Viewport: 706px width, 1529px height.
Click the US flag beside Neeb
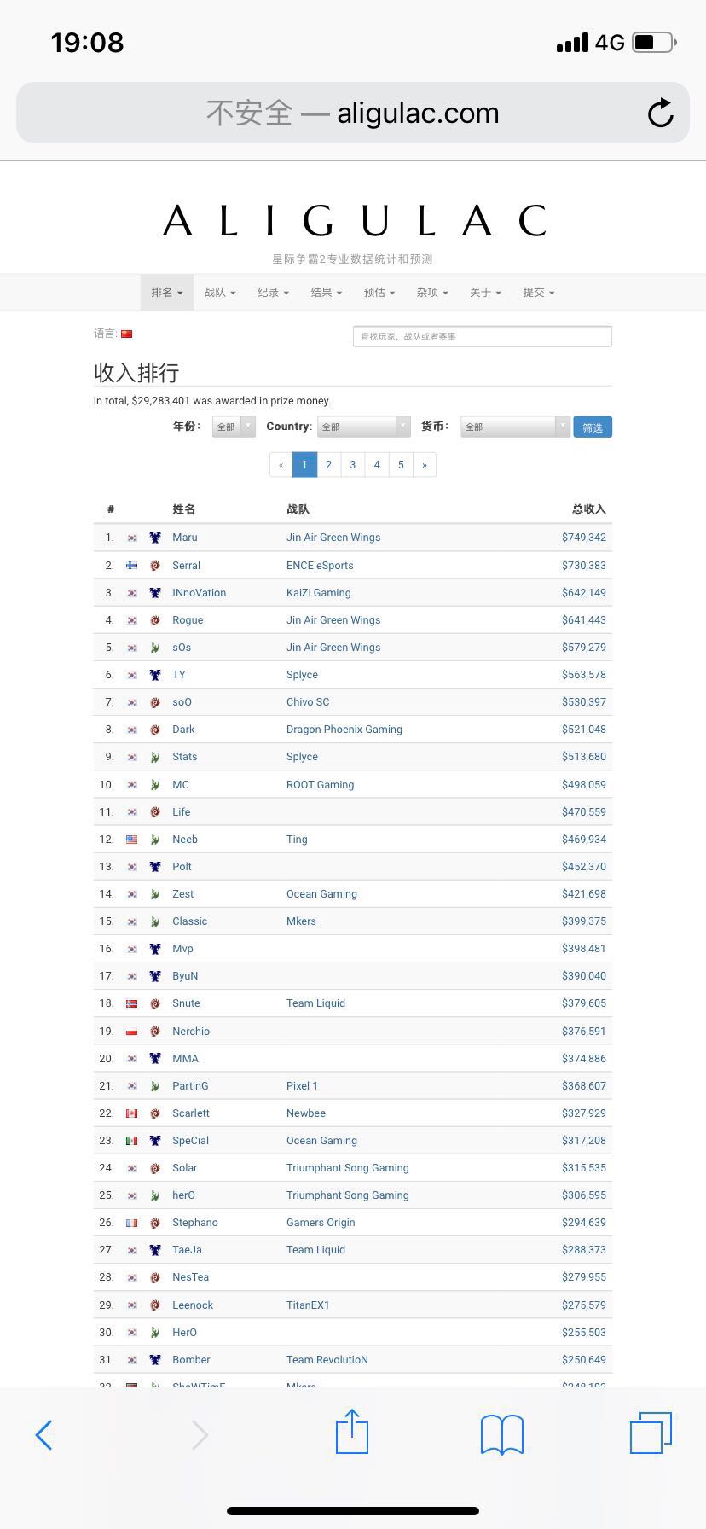132,840
